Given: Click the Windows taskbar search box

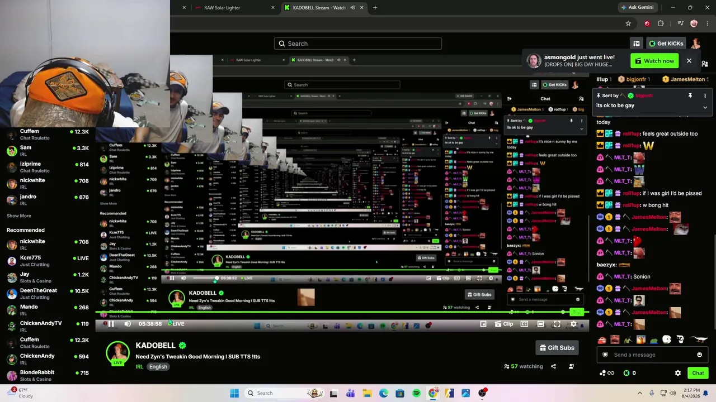Looking at the screenshot, I should pos(285,393).
